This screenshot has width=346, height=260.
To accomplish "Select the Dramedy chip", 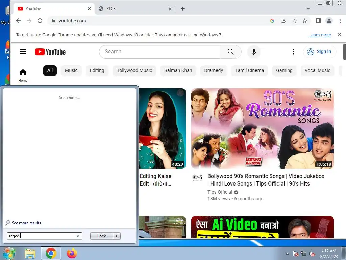I will 214,70.
